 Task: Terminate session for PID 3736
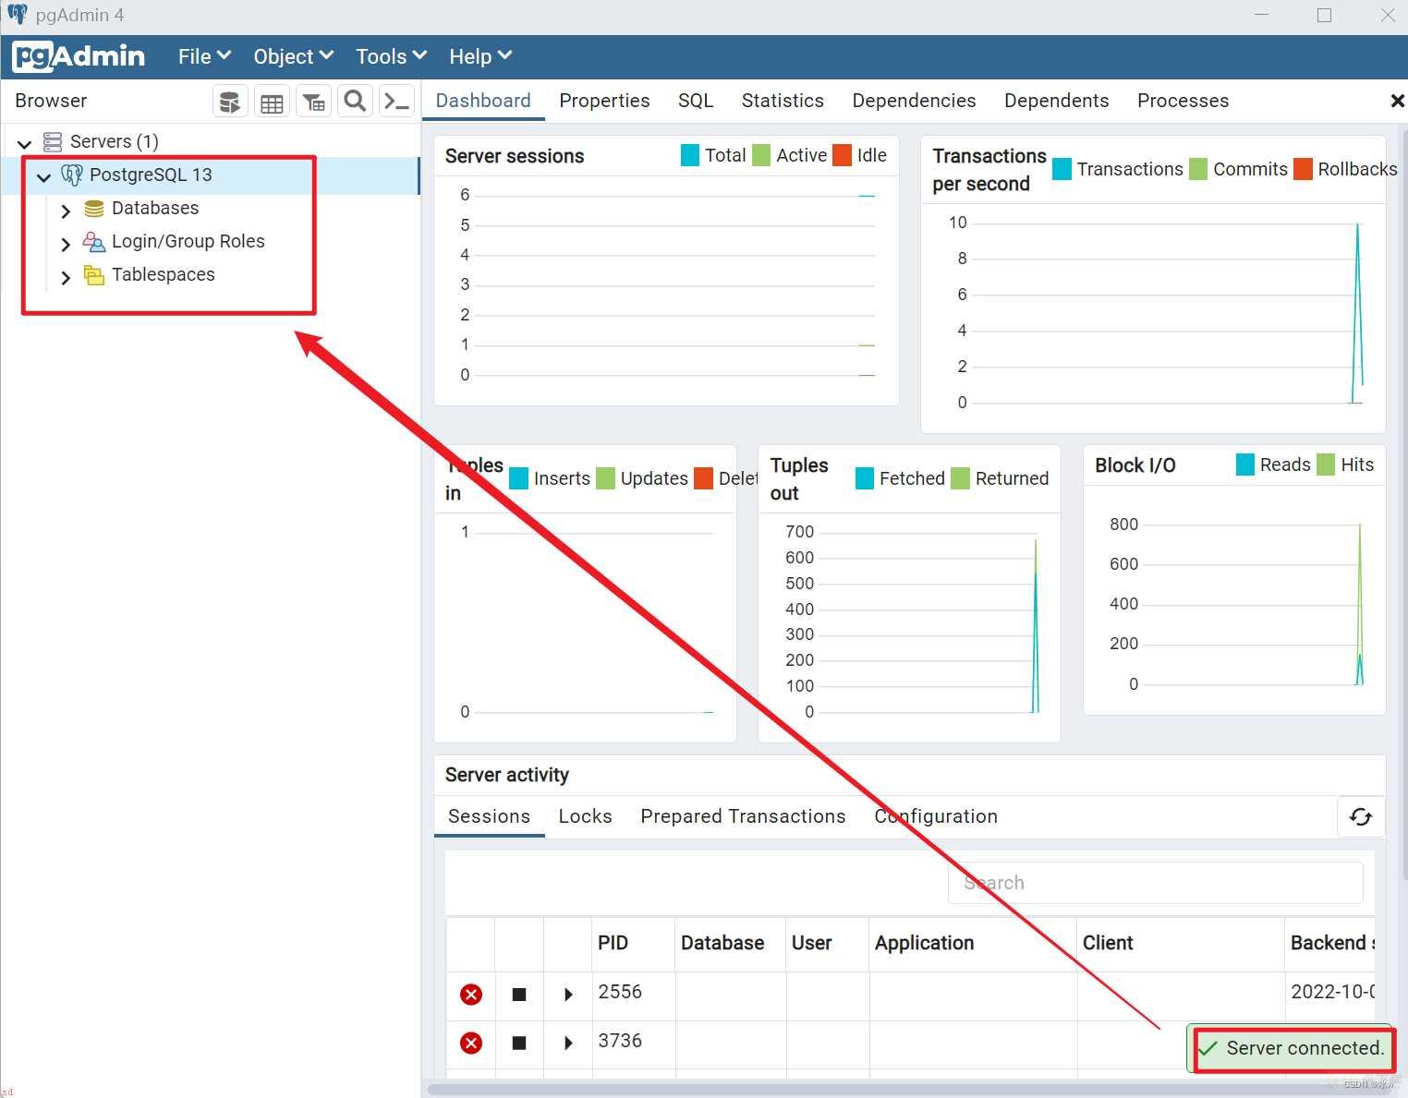click(471, 1043)
